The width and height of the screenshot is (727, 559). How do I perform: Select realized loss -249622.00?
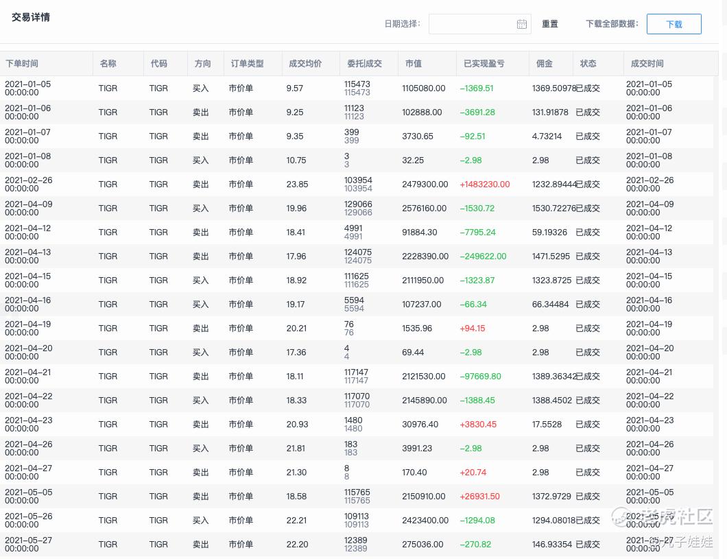pyautogui.click(x=483, y=257)
